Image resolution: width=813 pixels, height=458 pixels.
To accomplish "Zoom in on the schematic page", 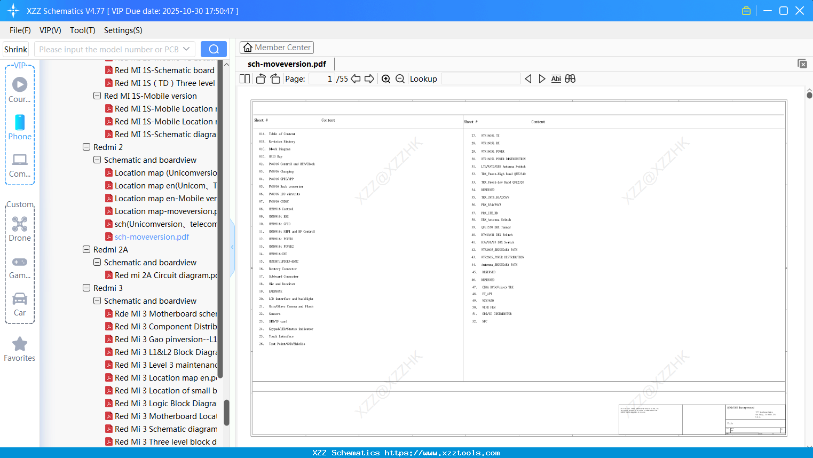I will tap(386, 79).
